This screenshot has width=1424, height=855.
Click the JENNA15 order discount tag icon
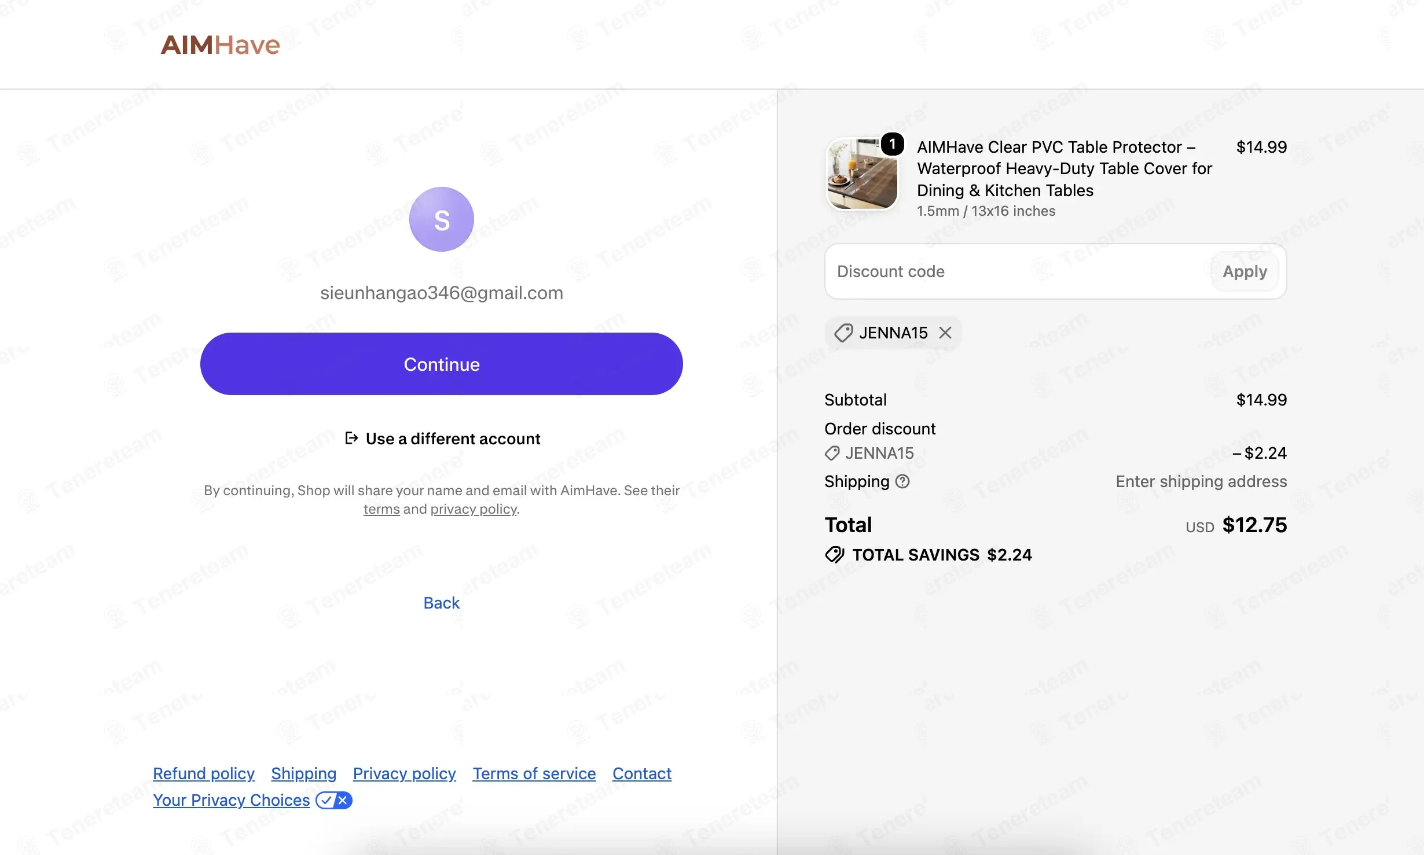(832, 453)
